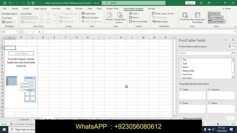Click the Save icon in title bar

point(5,3)
